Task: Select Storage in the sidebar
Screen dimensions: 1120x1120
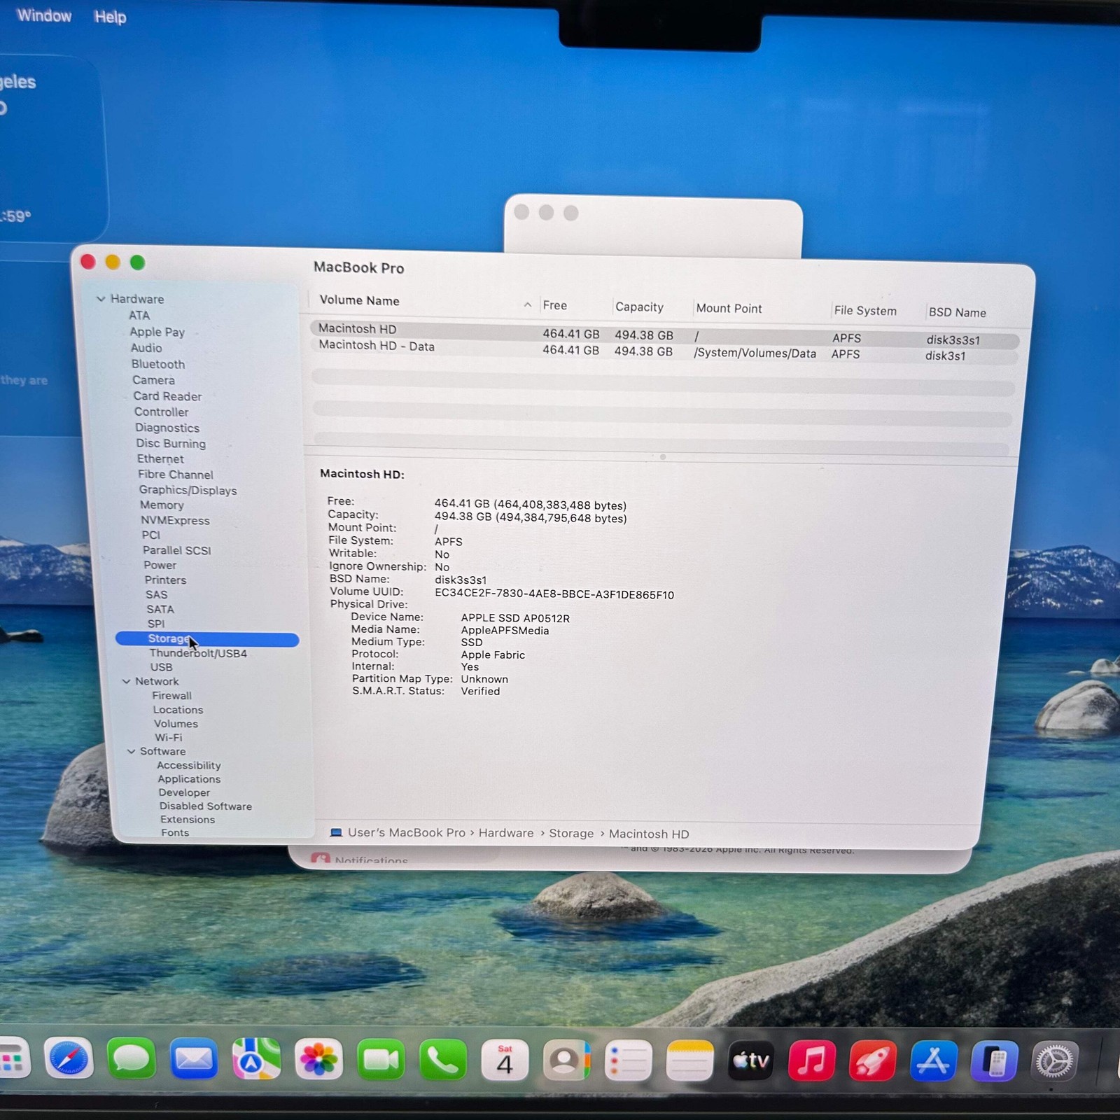Action: pos(207,639)
